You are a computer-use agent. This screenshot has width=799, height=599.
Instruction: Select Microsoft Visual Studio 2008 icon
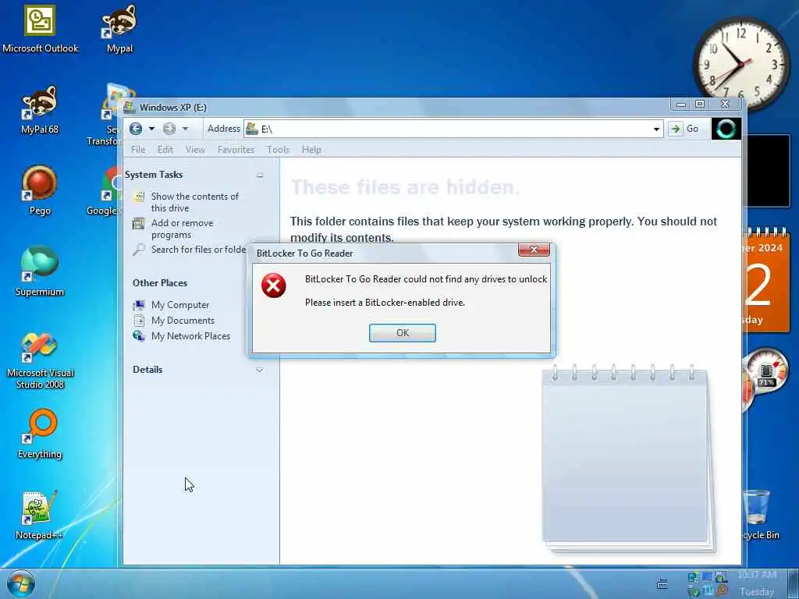pos(40,360)
